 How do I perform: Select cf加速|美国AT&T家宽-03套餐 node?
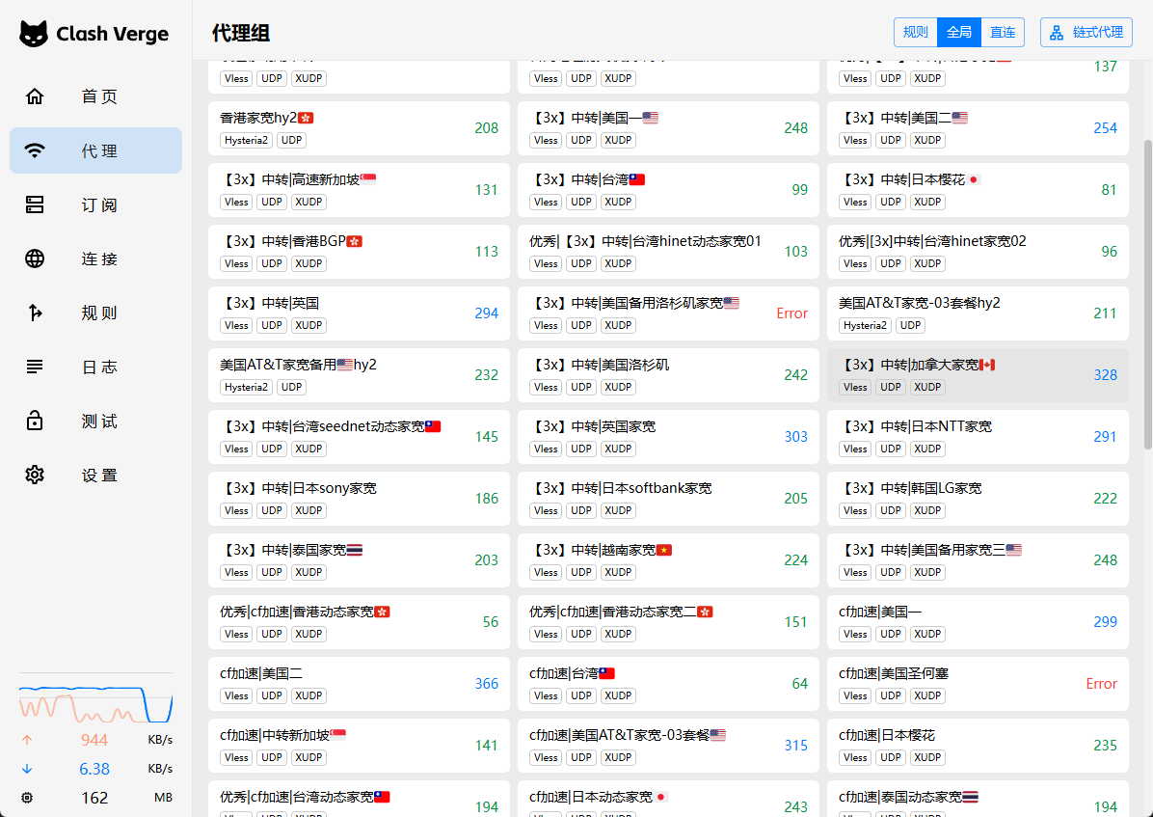668,746
